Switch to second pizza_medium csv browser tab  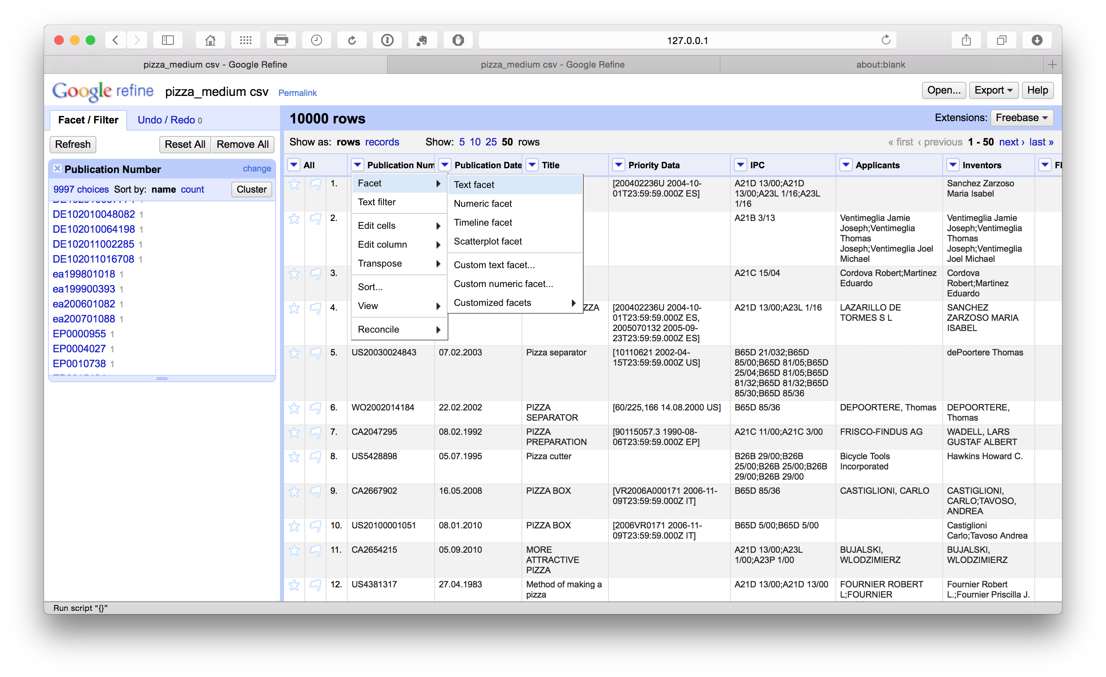click(x=553, y=64)
